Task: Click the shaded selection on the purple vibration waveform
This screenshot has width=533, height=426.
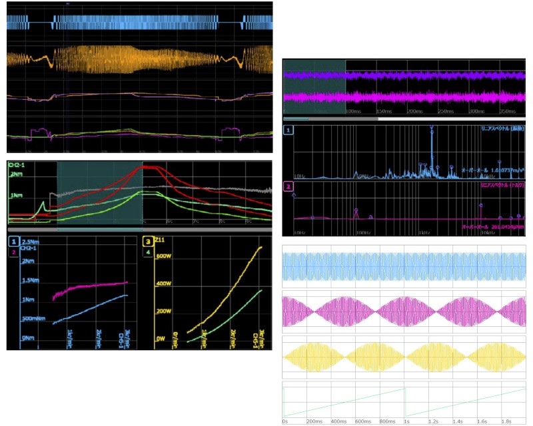Action: (314, 87)
